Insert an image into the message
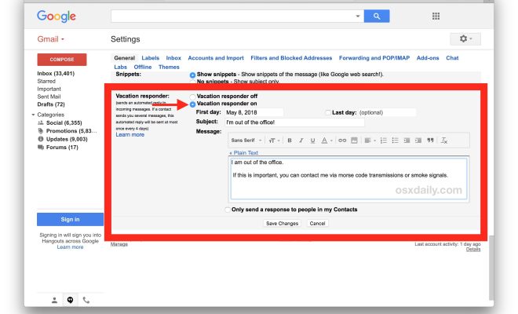Image resolution: width=518 pixels, height=314 pixels. tap(354, 141)
